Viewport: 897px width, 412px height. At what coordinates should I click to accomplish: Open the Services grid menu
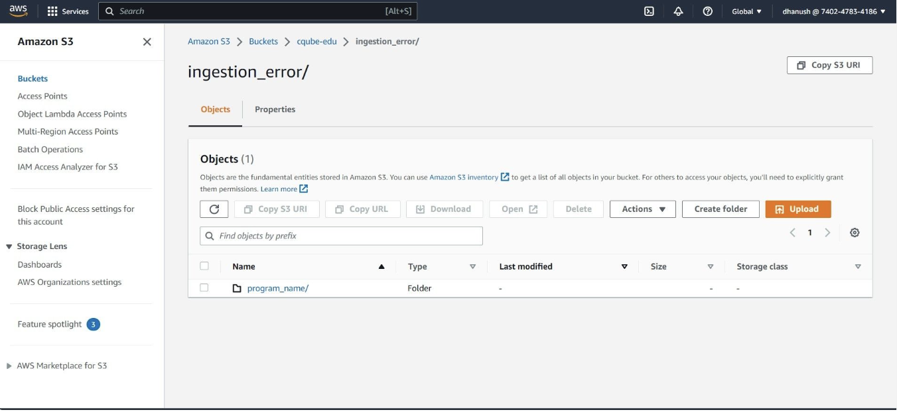[x=68, y=11]
